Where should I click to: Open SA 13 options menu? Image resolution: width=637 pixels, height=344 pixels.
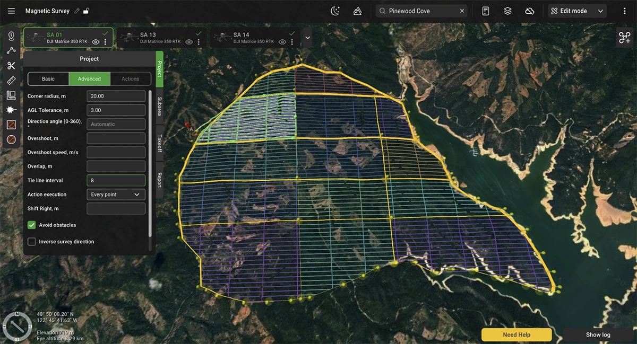pyautogui.click(x=199, y=42)
